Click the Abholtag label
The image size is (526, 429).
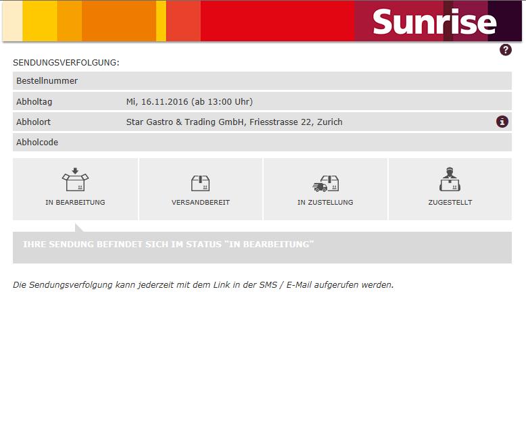[34, 101]
